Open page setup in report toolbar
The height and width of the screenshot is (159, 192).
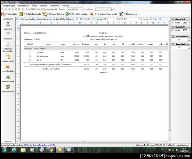point(44,19)
